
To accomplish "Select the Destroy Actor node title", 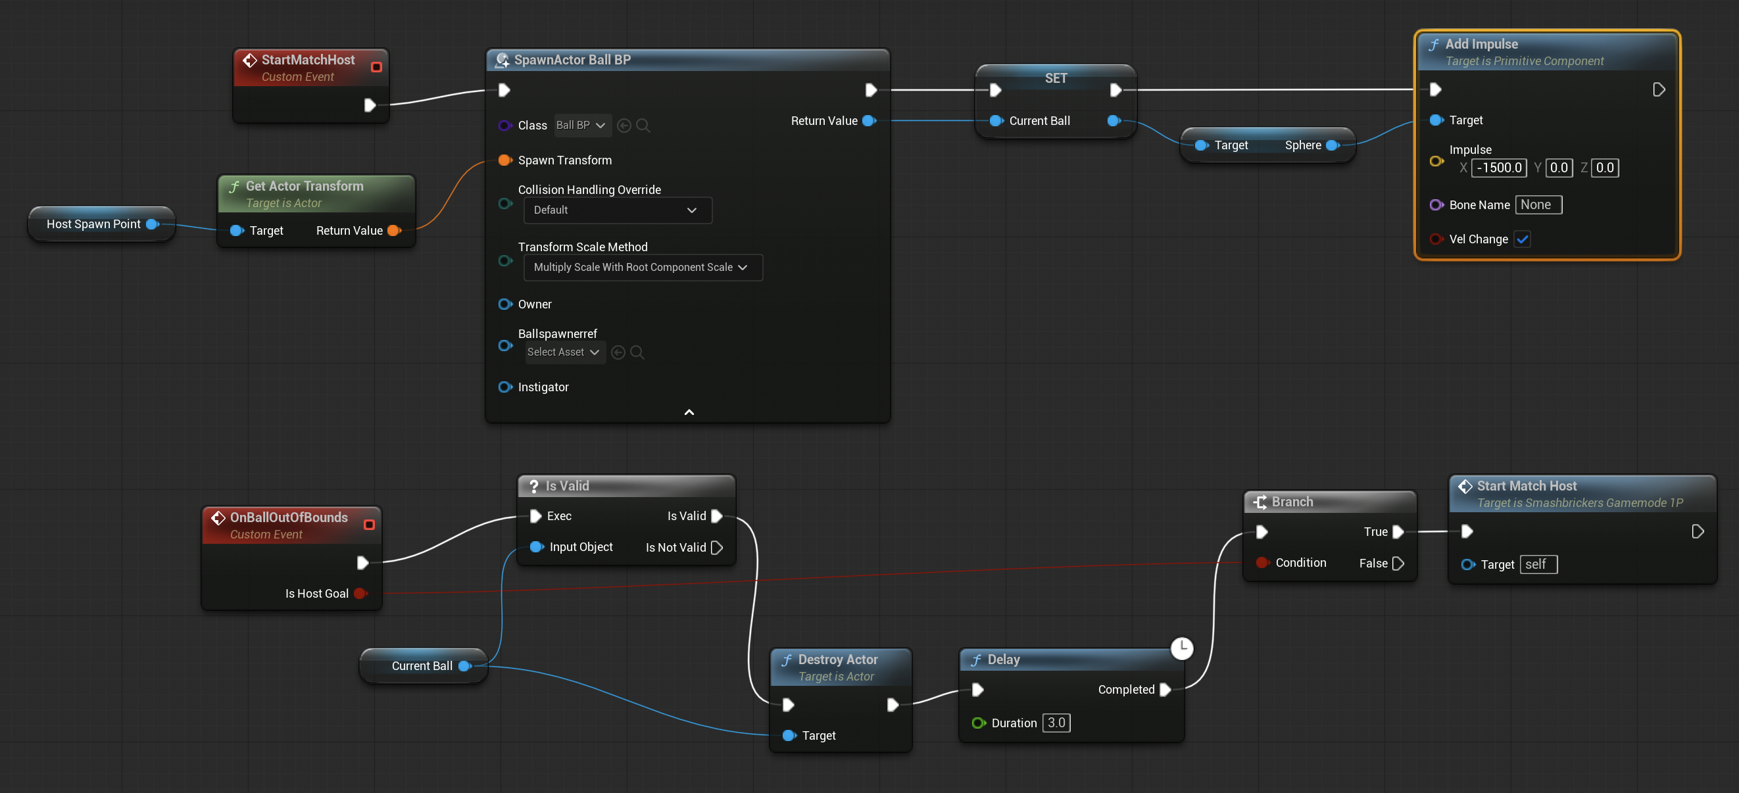I will [x=838, y=660].
